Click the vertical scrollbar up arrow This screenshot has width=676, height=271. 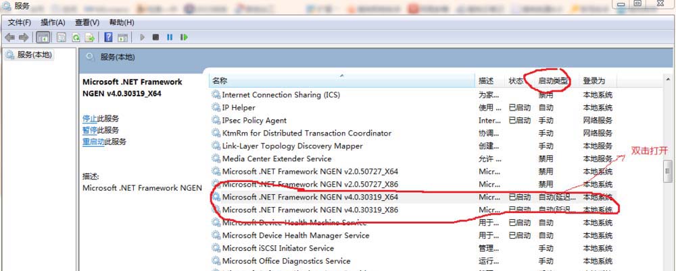pos(668,79)
